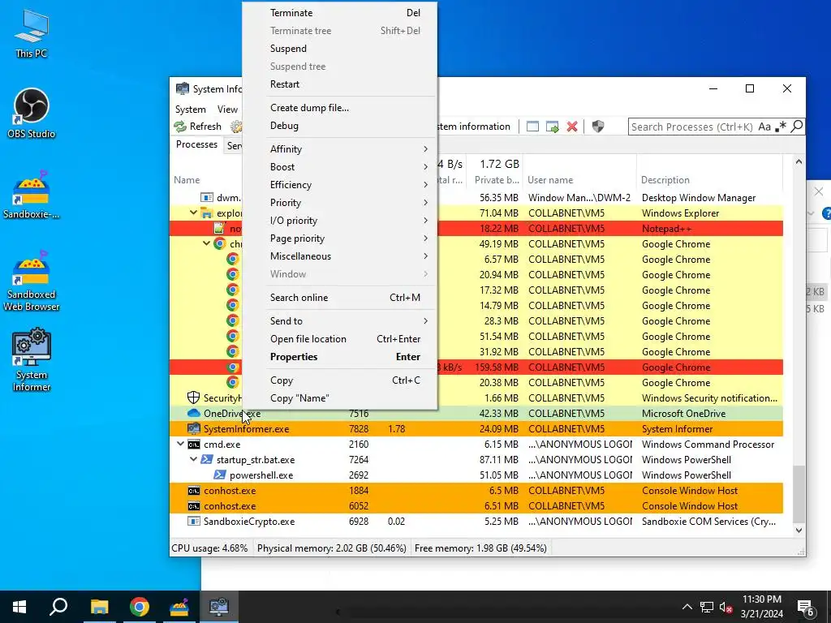Viewport: 831px width, 623px height.
Task: Toggle case-sensitive search (Aa)
Action: (x=764, y=127)
